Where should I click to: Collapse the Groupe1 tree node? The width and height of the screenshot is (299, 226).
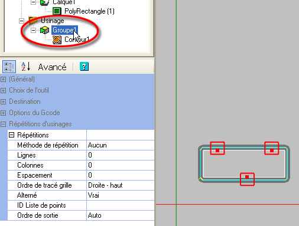33,30
